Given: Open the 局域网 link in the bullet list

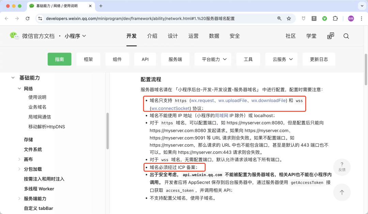Looking at the screenshot, I should [221, 115].
